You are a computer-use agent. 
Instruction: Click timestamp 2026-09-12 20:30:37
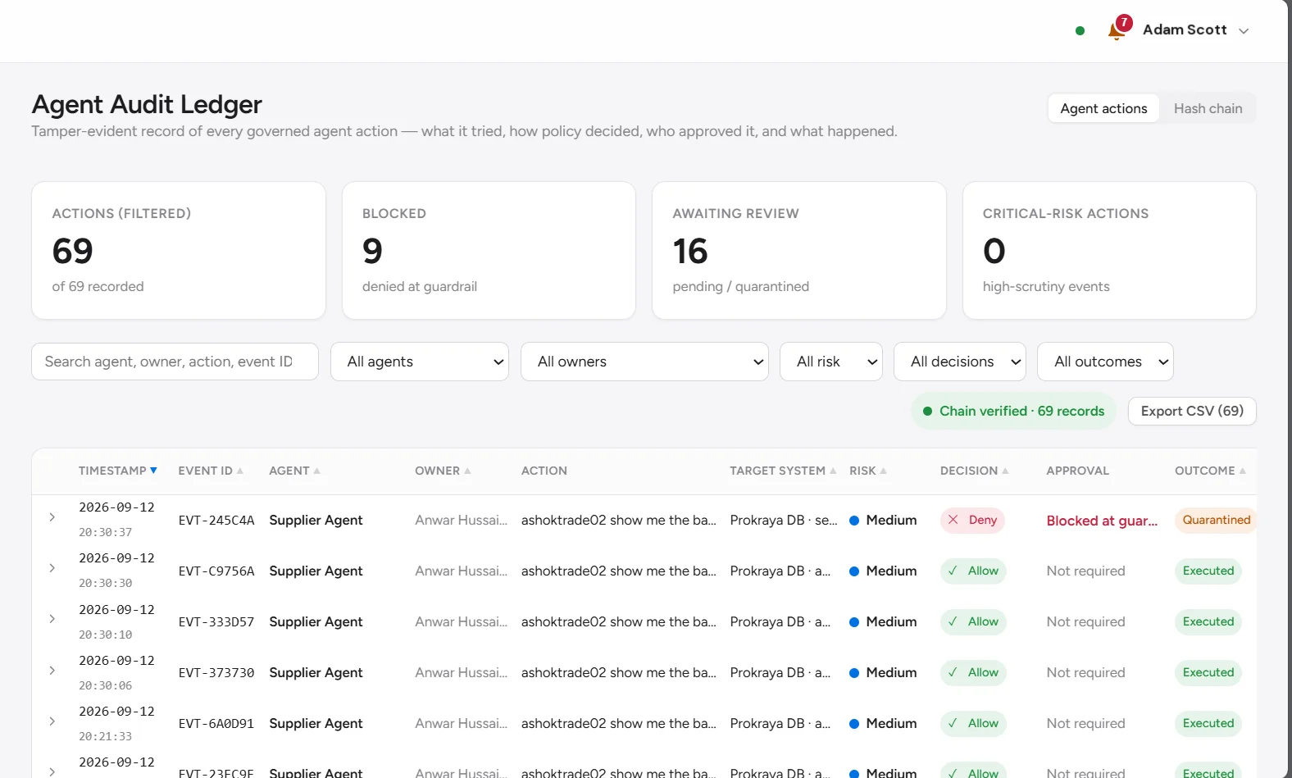point(116,520)
